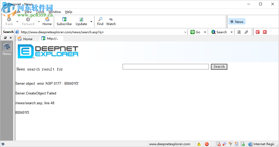The width and height of the screenshot is (279, 147).
Task: Maximize the Deepnet window
Action: click(x=261, y=4)
